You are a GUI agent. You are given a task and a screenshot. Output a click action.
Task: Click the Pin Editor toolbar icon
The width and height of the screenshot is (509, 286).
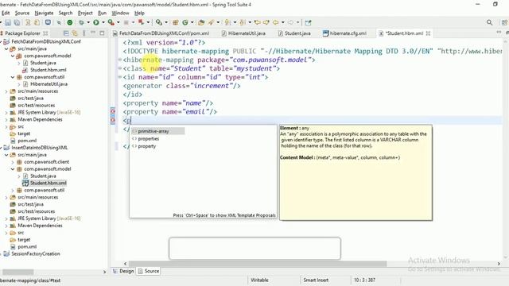(x=308, y=22)
